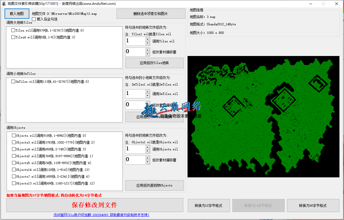Apply changes with 应用修改遮挡物Objects button

[x=154, y=185]
